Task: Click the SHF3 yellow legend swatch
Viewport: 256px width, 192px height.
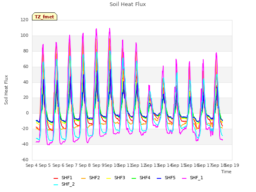Action: pos(108,178)
